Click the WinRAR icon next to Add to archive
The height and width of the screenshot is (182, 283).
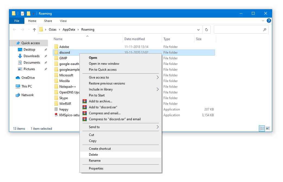85,101
